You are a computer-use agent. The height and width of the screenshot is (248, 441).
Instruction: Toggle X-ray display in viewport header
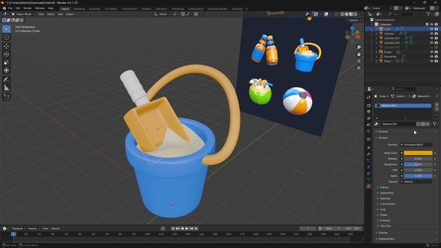336,14
